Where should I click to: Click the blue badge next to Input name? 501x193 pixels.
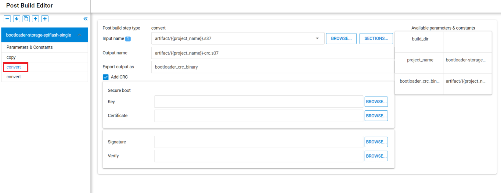point(128,39)
